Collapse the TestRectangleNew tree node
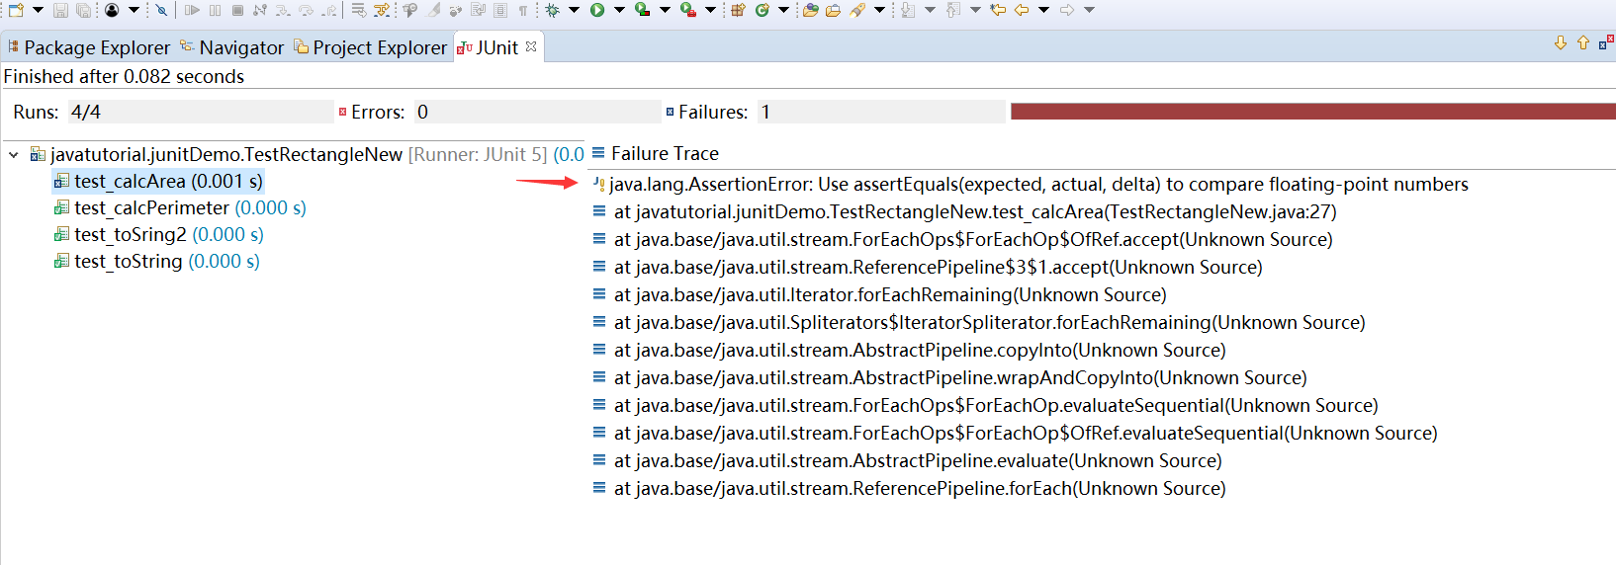This screenshot has height=565, width=1616. click(x=14, y=155)
